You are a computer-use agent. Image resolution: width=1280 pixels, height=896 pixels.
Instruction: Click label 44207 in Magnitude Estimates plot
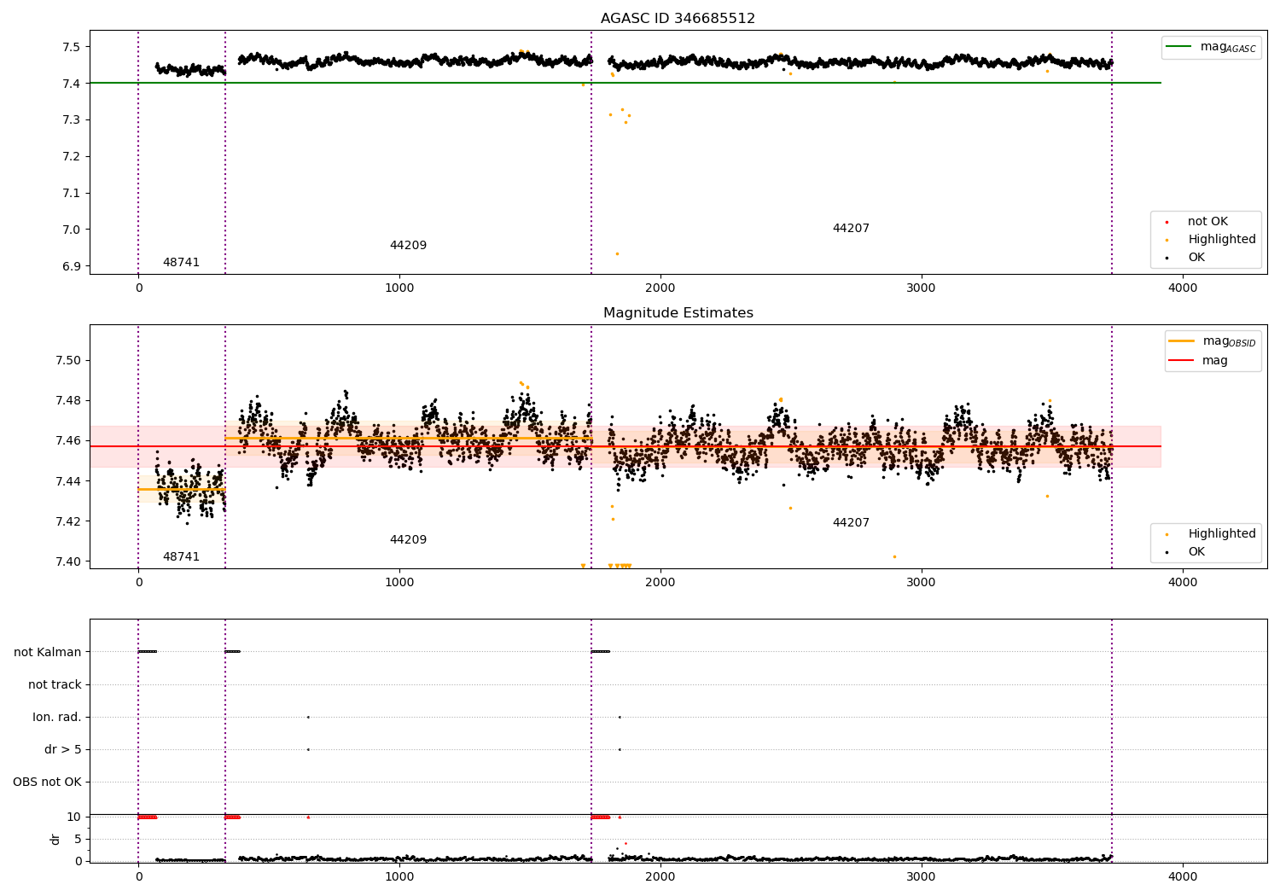[x=851, y=523]
